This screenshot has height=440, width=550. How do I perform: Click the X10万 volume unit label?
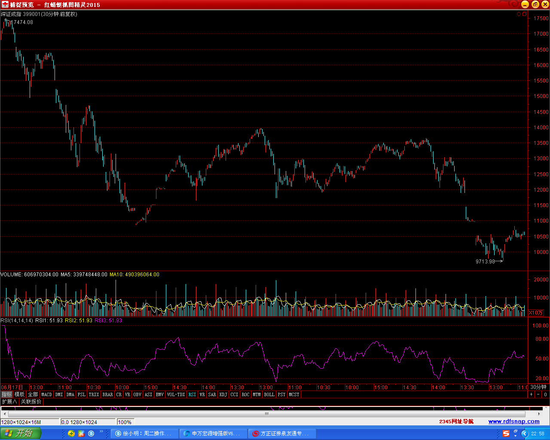[536, 313]
